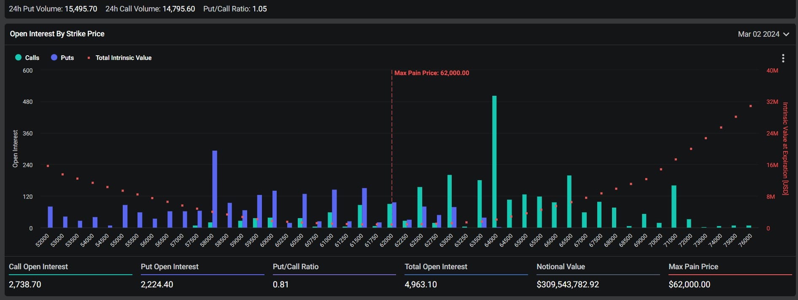This screenshot has width=798, height=300.
Task: Click the 64000 strike calls bar
Action: click(494, 162)
